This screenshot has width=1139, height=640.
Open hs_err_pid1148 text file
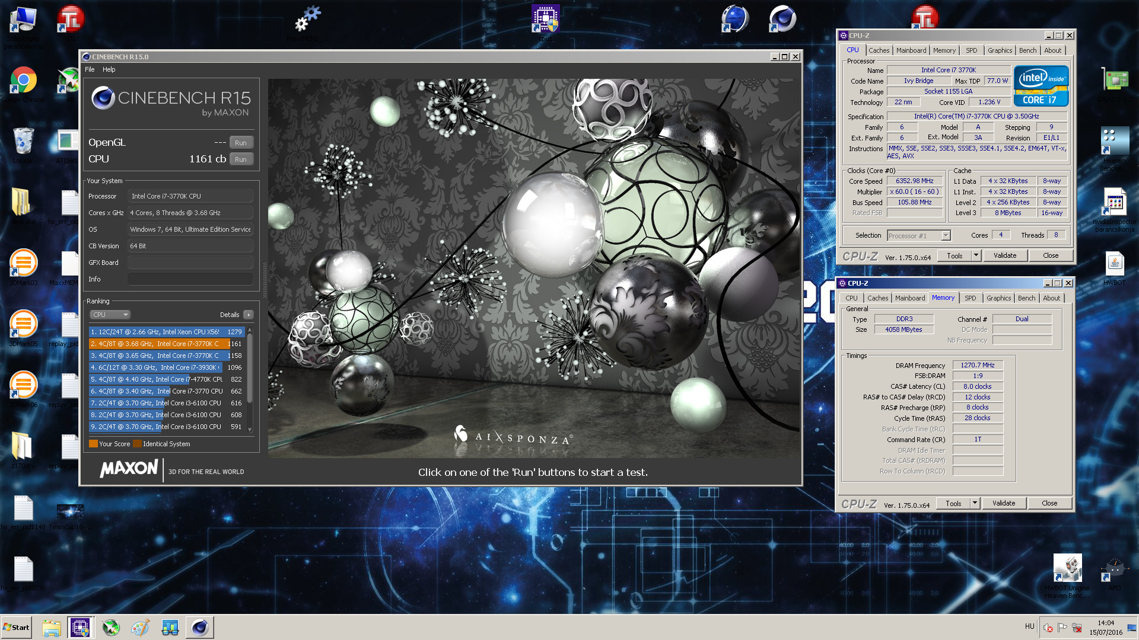point(23,512)
